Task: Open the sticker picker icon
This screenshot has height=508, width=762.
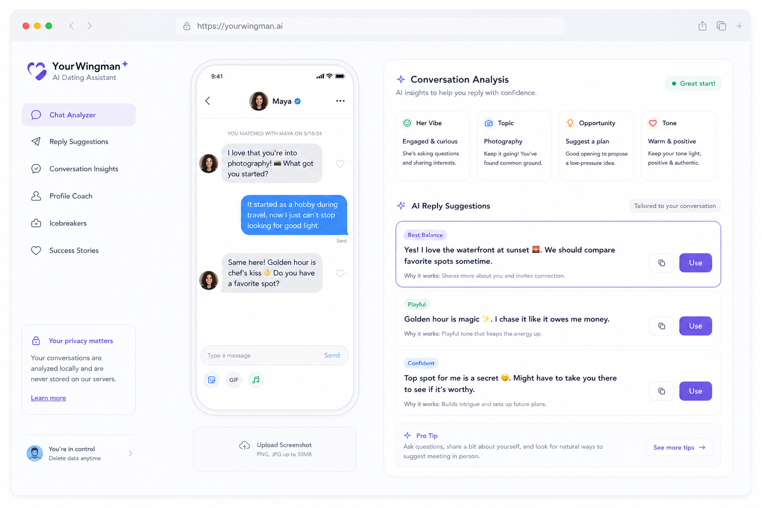Action: (x=212, y=380)
